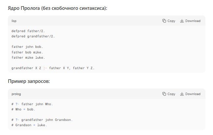Click the copy icon in the prolog block
This screenshot has height=135, width=213.
point(164,94)
